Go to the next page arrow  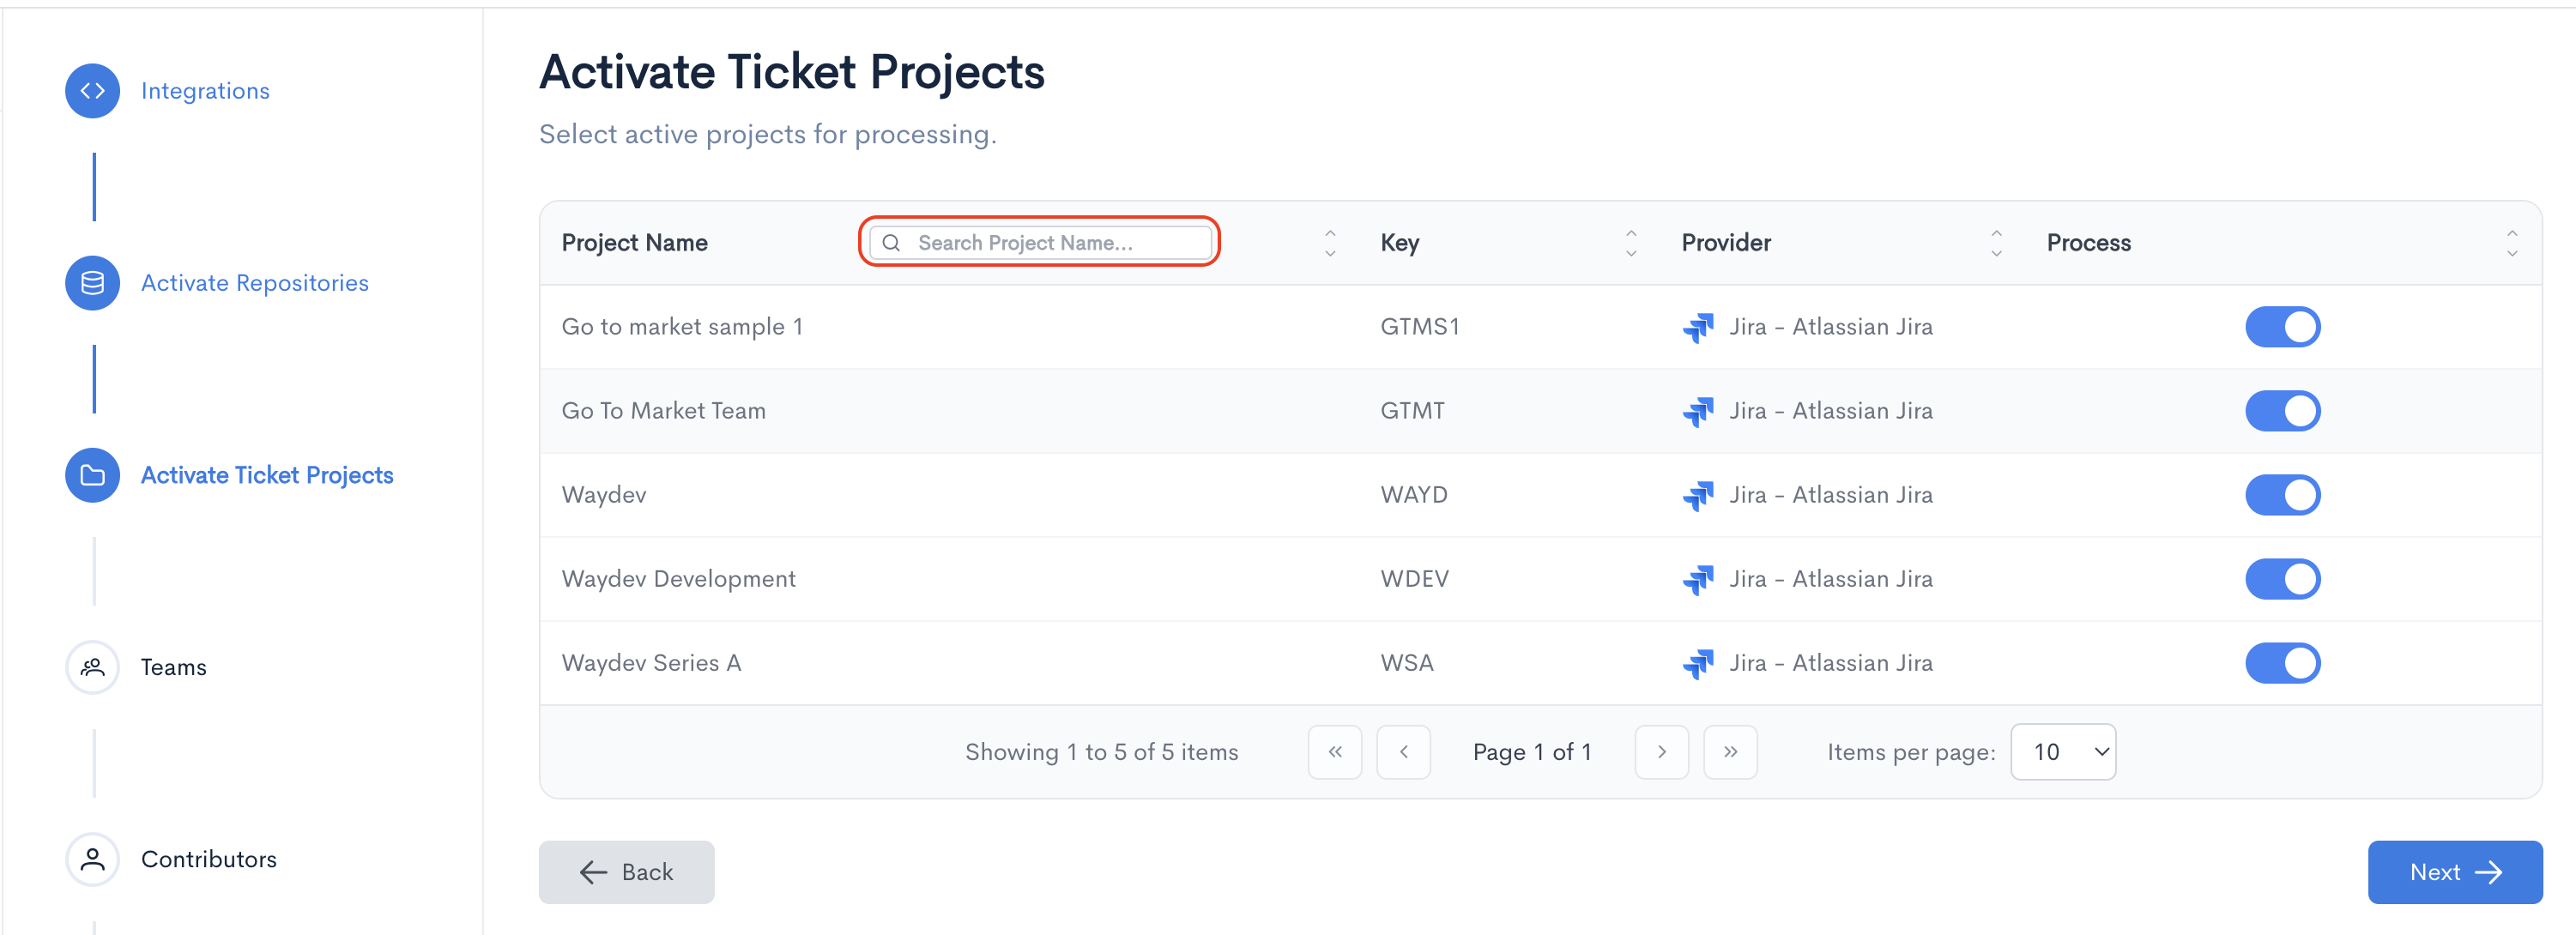pos(1661,752)
